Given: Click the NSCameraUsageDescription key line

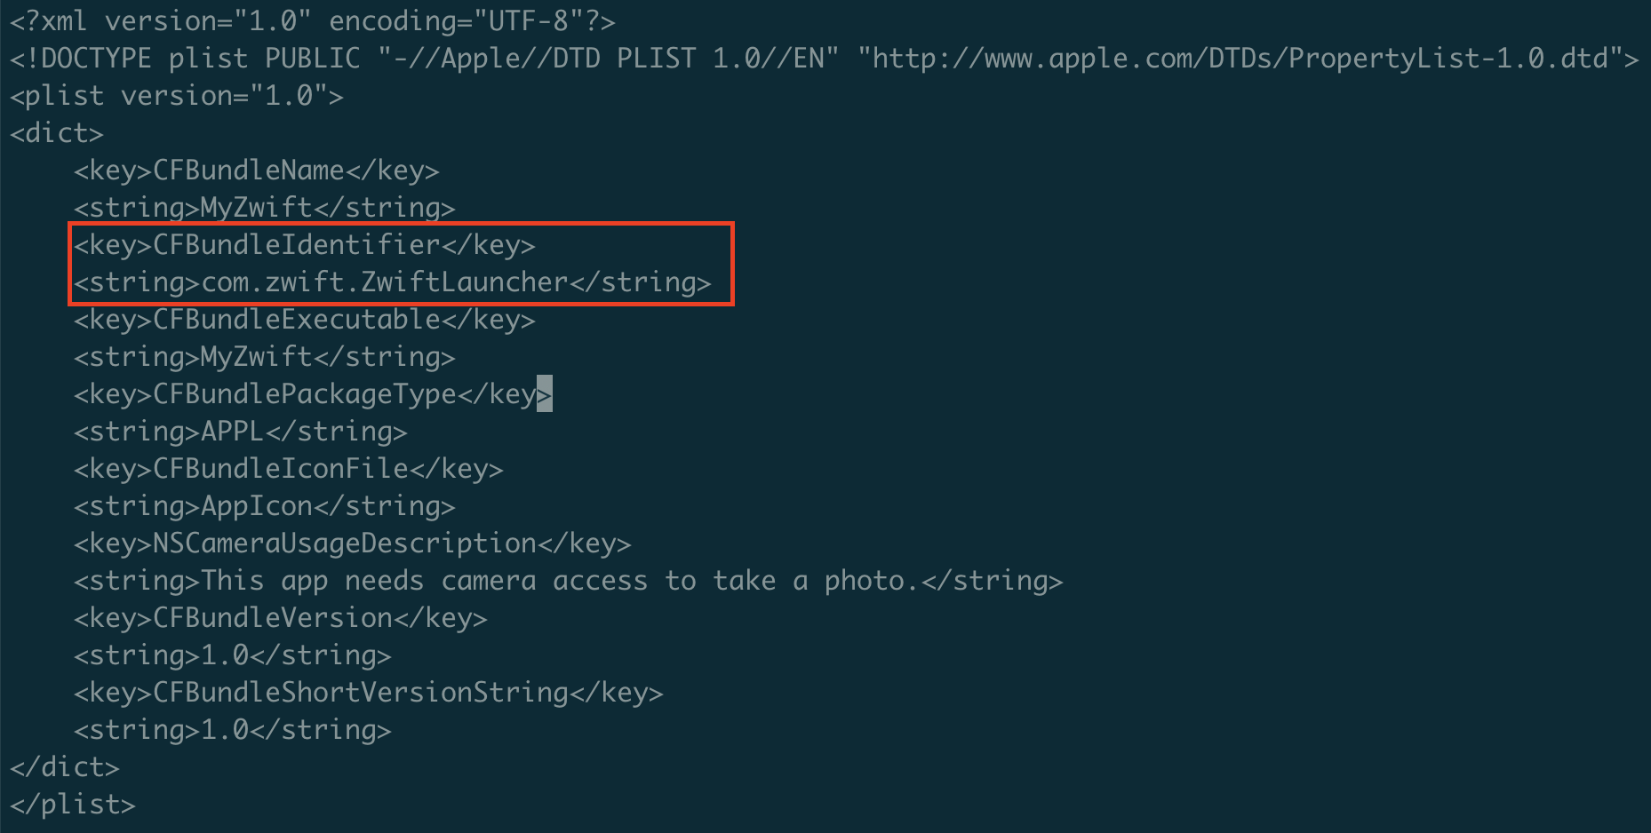Looking at the screenshot, I should tap(352, 543).
